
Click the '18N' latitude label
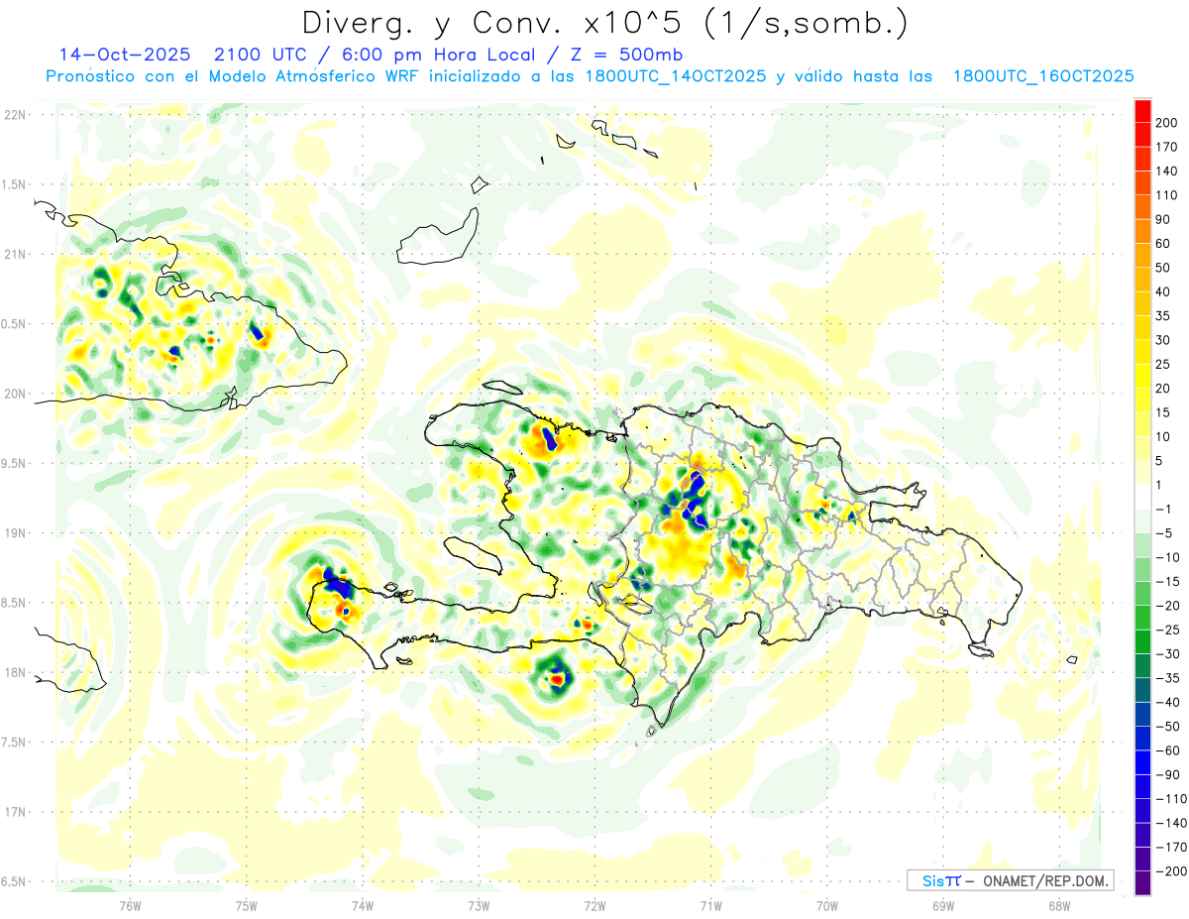[14, 672]
